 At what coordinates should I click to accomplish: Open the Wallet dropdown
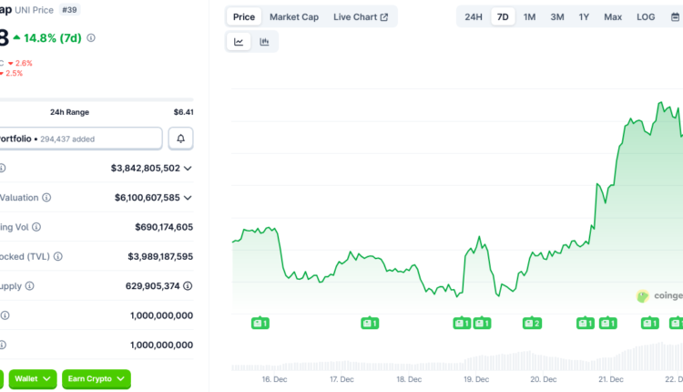[x=34, y=378]
